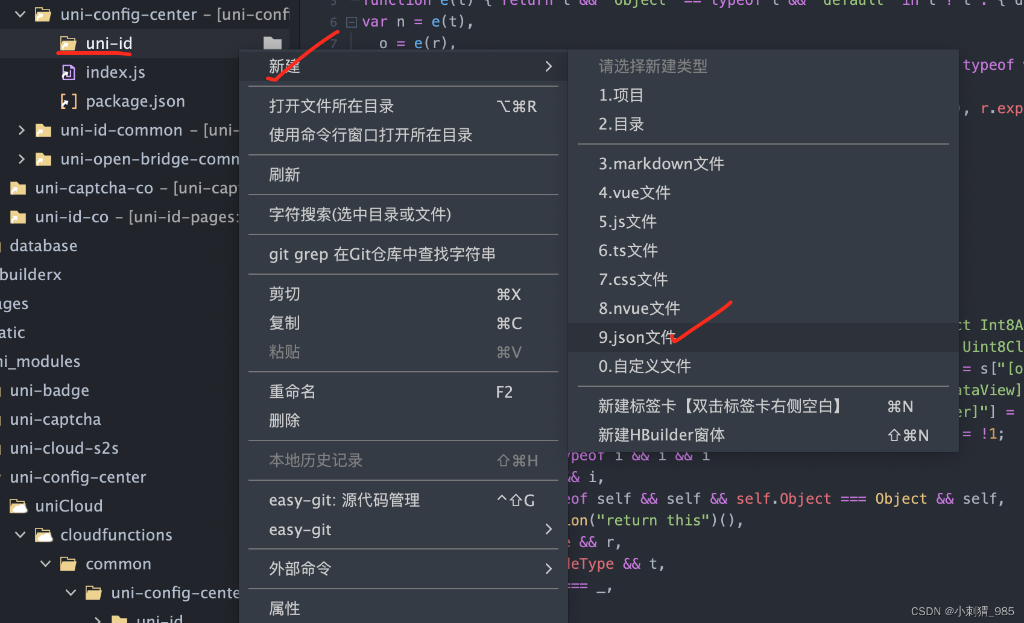Image resolution: width=1024 pixels, height=623 pixels.
Task: Click the package.json file icon
Action: coord(69,101)
